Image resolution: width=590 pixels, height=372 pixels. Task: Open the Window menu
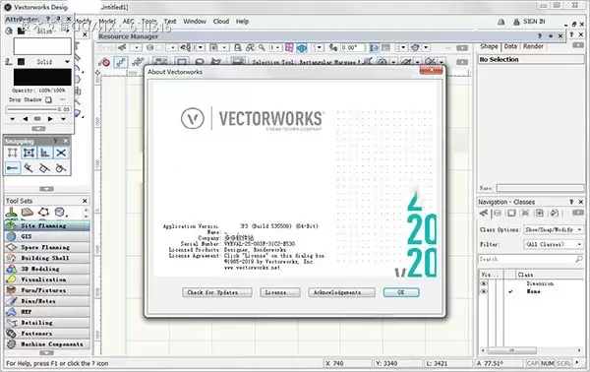[x=195, y=22]
